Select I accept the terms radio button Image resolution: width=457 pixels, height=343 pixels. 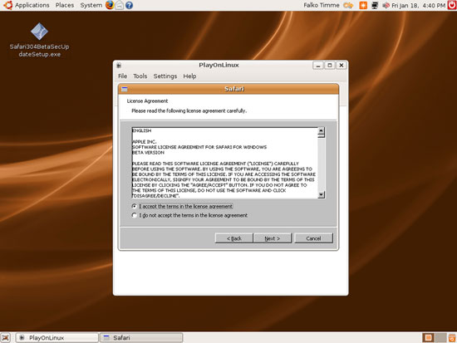pos(134,206)
